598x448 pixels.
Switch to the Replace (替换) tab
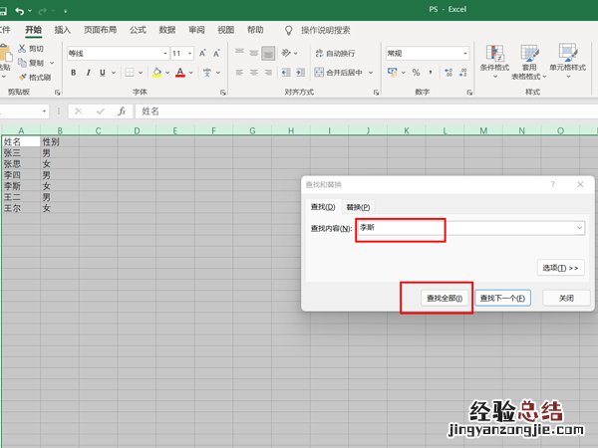tap(358, 207)
